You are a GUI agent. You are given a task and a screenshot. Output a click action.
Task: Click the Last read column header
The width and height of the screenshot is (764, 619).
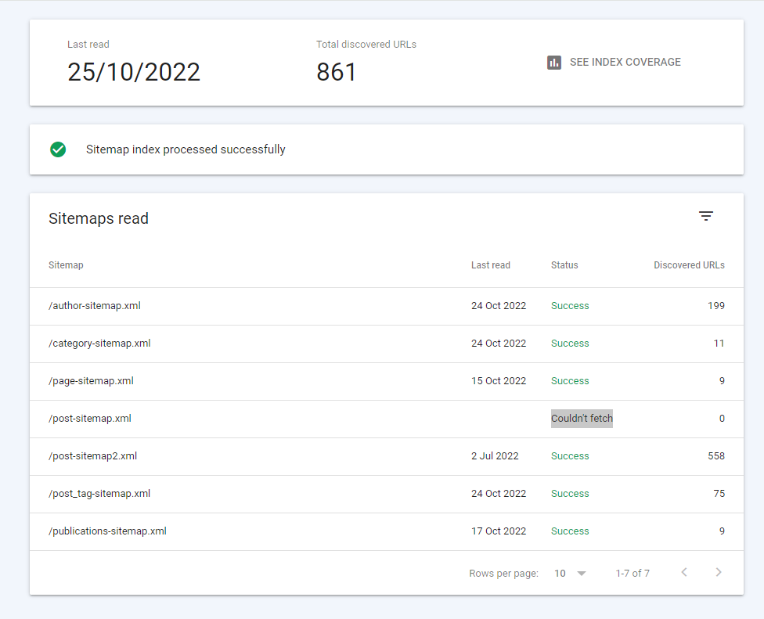[x=490, y=265]
